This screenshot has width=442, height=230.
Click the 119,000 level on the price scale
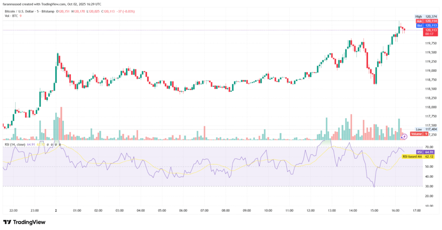click(x=431, y=71)
